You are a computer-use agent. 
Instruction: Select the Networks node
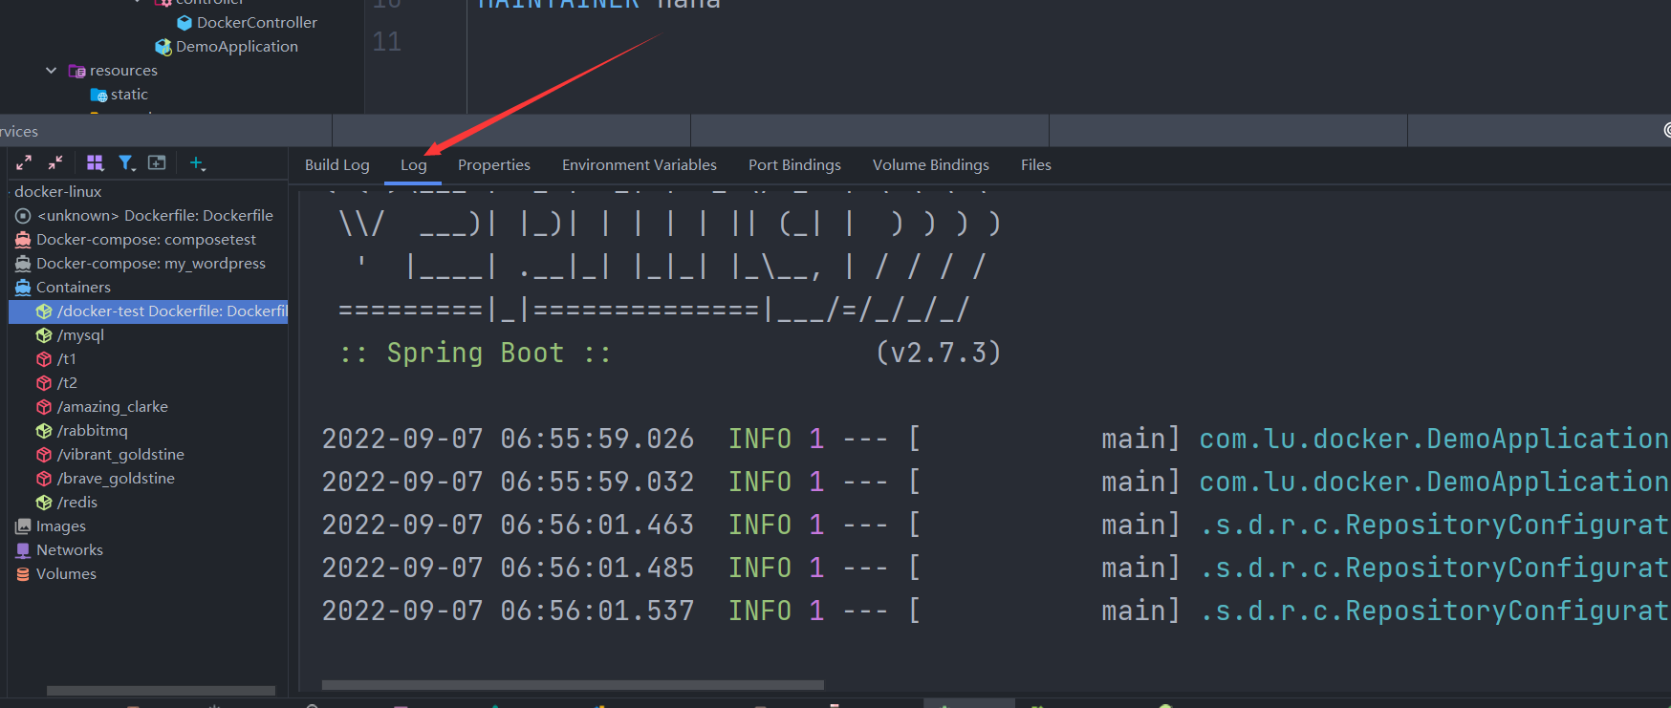(x=69, y=550)
